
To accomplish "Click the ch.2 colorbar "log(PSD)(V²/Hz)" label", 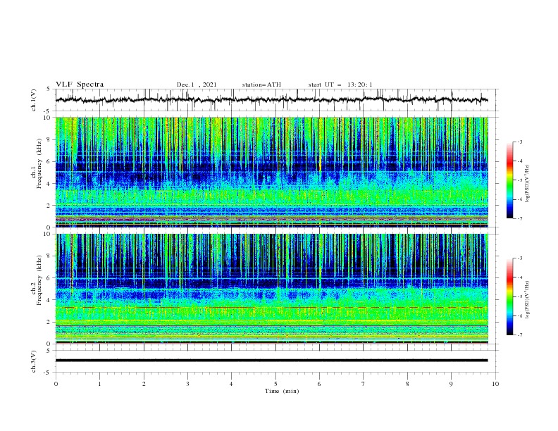I will point(528,300).
